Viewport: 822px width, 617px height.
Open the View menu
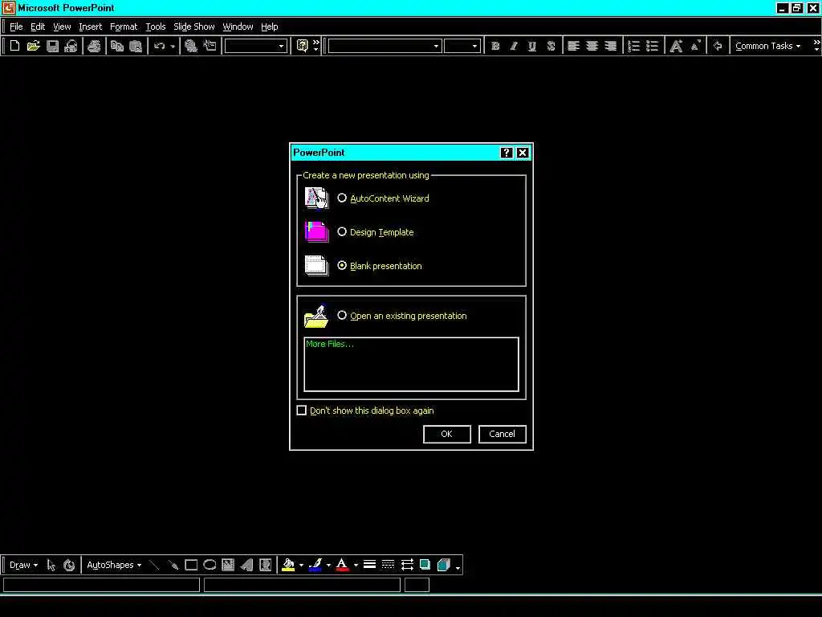62,27
